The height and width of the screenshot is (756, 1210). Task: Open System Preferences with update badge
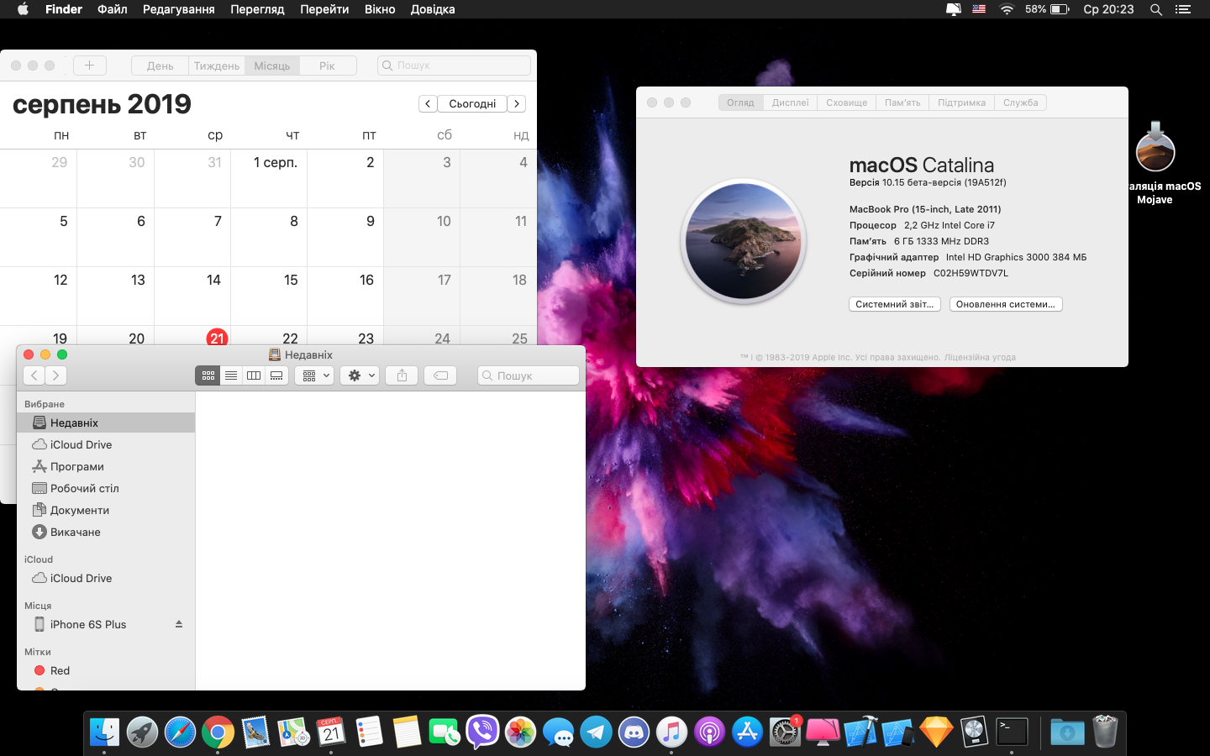point(785,732)
